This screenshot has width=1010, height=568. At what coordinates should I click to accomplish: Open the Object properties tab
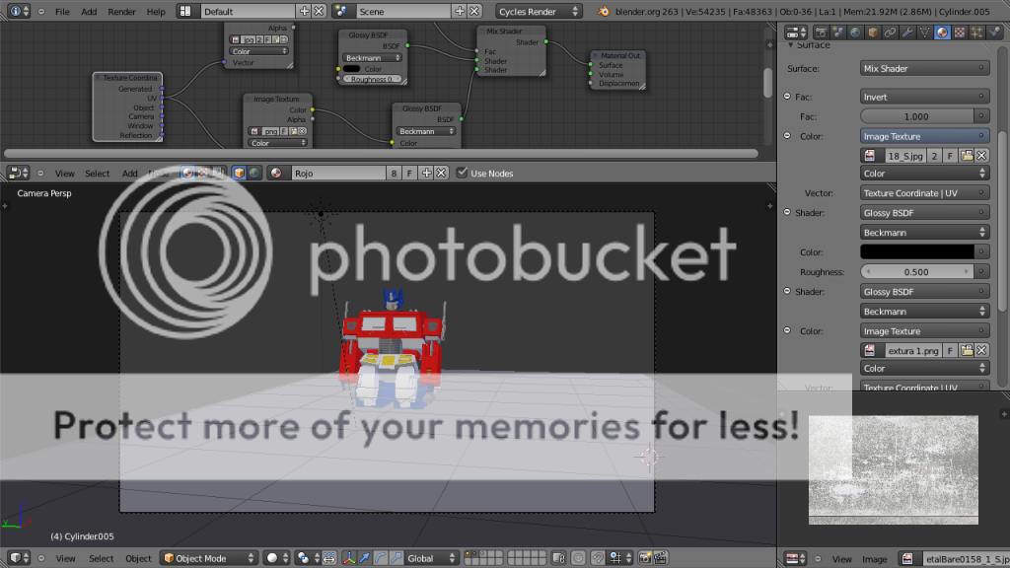[x=873, y=33]
